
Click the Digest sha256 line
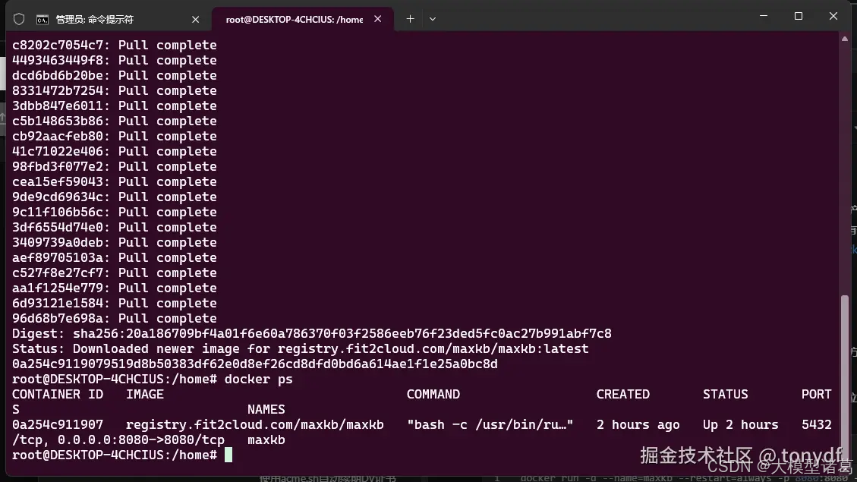click(311, 333)
